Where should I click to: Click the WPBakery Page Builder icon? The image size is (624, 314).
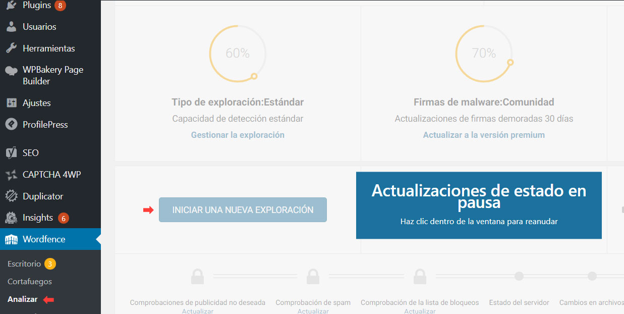tap(11, 71)
